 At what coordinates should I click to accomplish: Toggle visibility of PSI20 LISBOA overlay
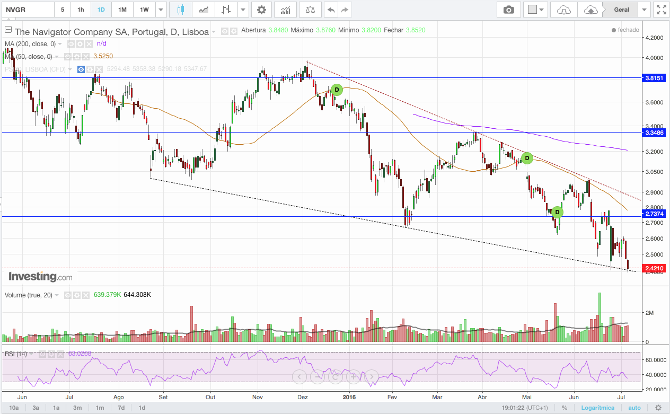(x=81, y=69)
